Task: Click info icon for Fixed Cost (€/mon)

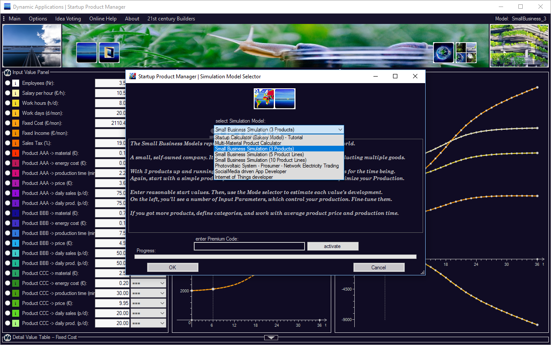Action: coord(16,123)
